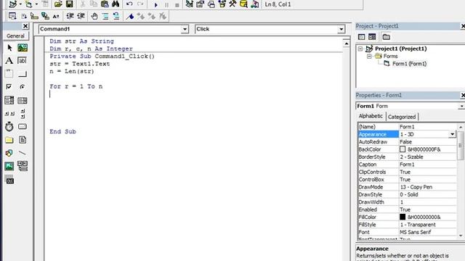This screenshot has width=465, height=261.
Task: Open the Command1 object dropdown
Action: [x=185, y=29]
